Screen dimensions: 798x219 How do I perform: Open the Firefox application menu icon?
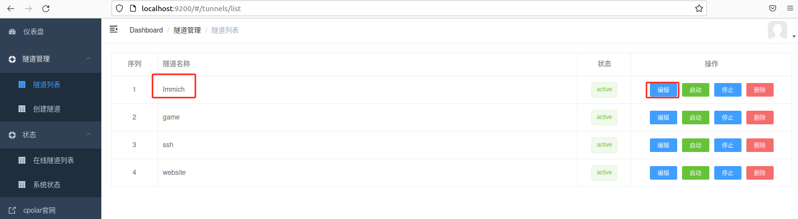point(790,8)
